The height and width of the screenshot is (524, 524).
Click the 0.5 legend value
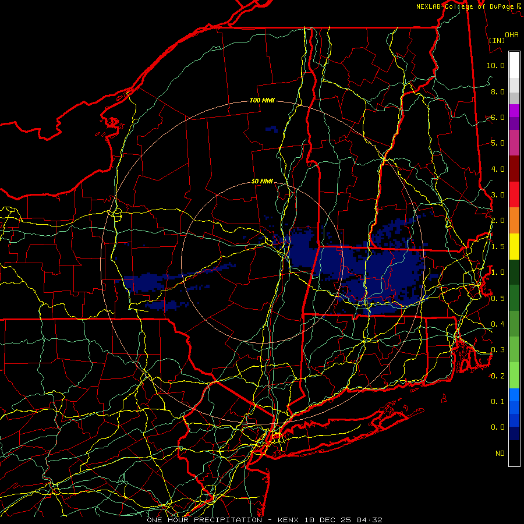498,298
